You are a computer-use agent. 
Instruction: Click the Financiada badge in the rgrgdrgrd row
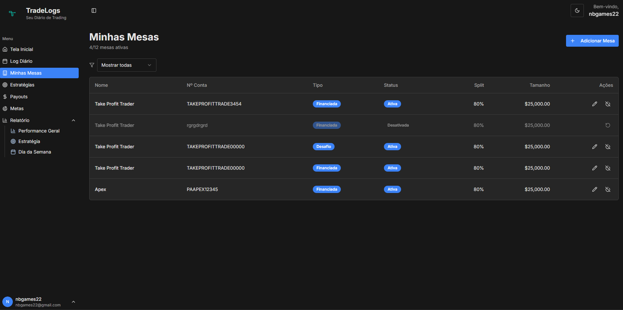(327, 125)
